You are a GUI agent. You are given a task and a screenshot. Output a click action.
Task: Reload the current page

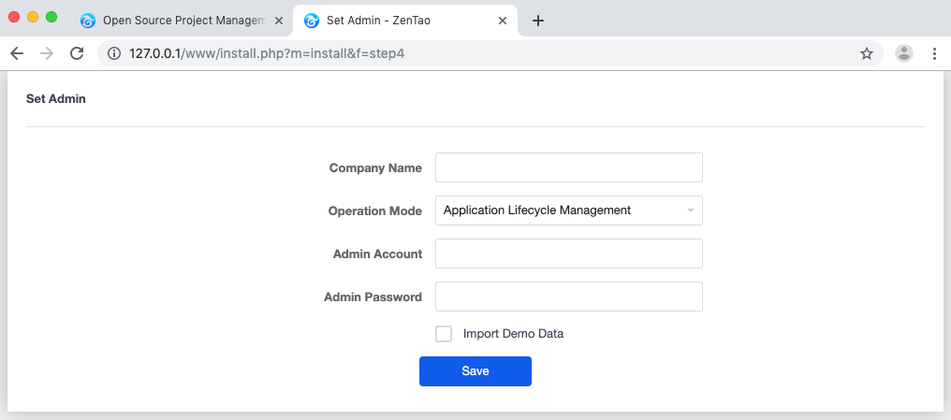(77, 53)
